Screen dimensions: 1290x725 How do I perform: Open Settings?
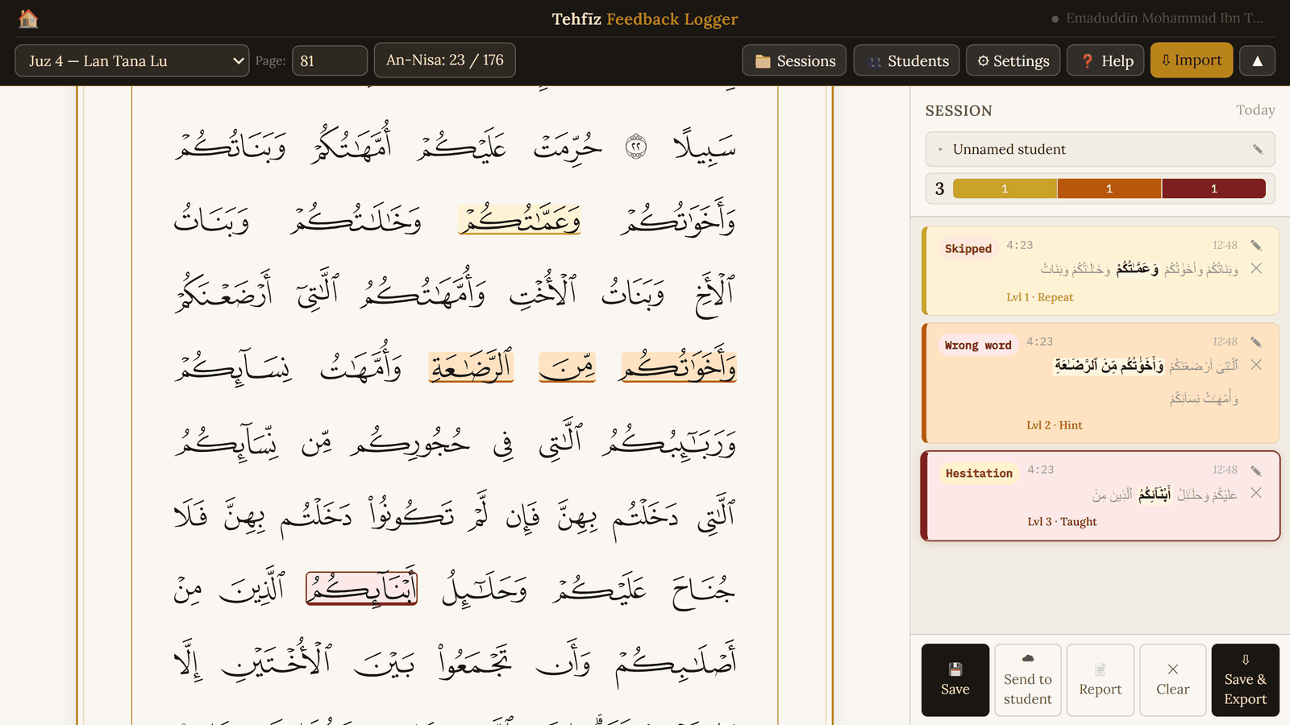(1013, 60)
